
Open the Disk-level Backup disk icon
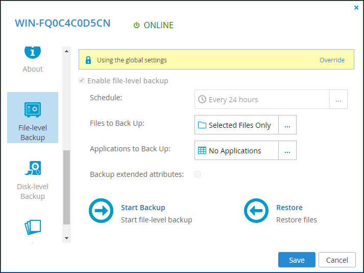coord(33,168)
